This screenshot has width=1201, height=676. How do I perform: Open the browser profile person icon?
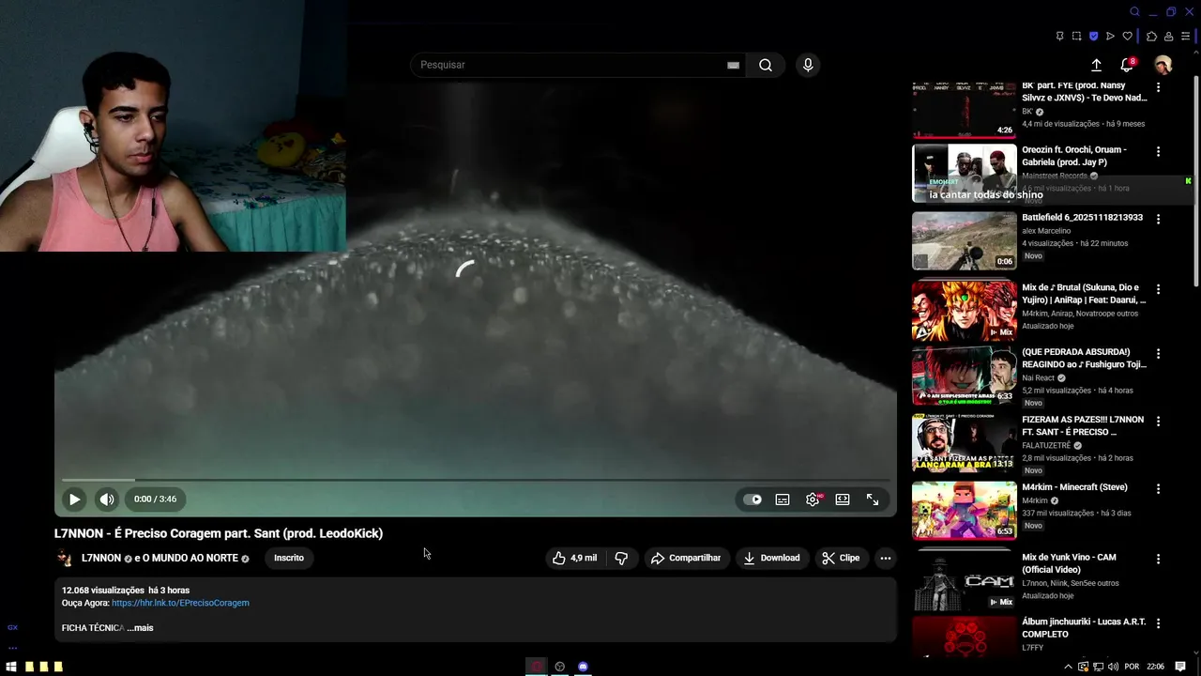(x=1168, y=37)
